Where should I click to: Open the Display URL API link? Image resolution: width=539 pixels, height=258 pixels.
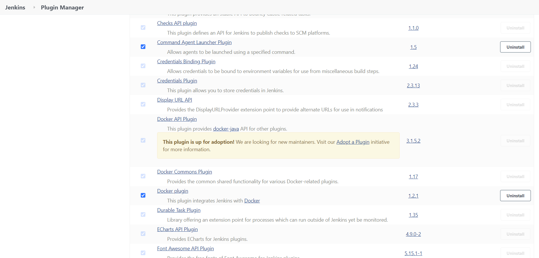pos(175,100)
